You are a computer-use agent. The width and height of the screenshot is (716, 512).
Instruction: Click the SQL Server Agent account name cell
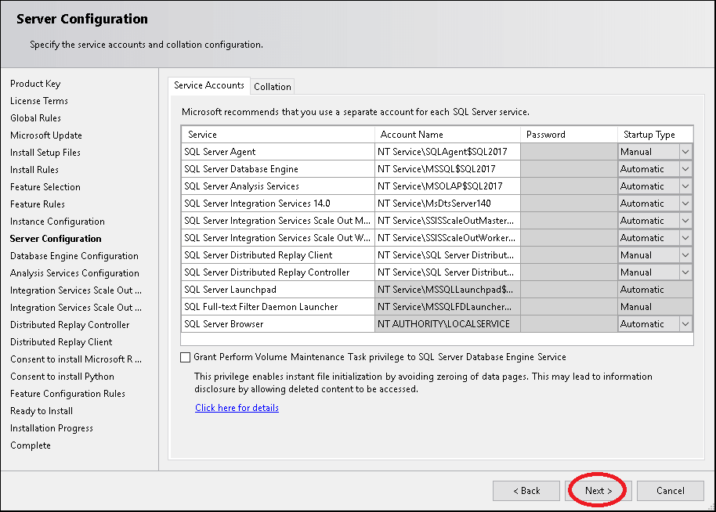click(x=447, y=152)
